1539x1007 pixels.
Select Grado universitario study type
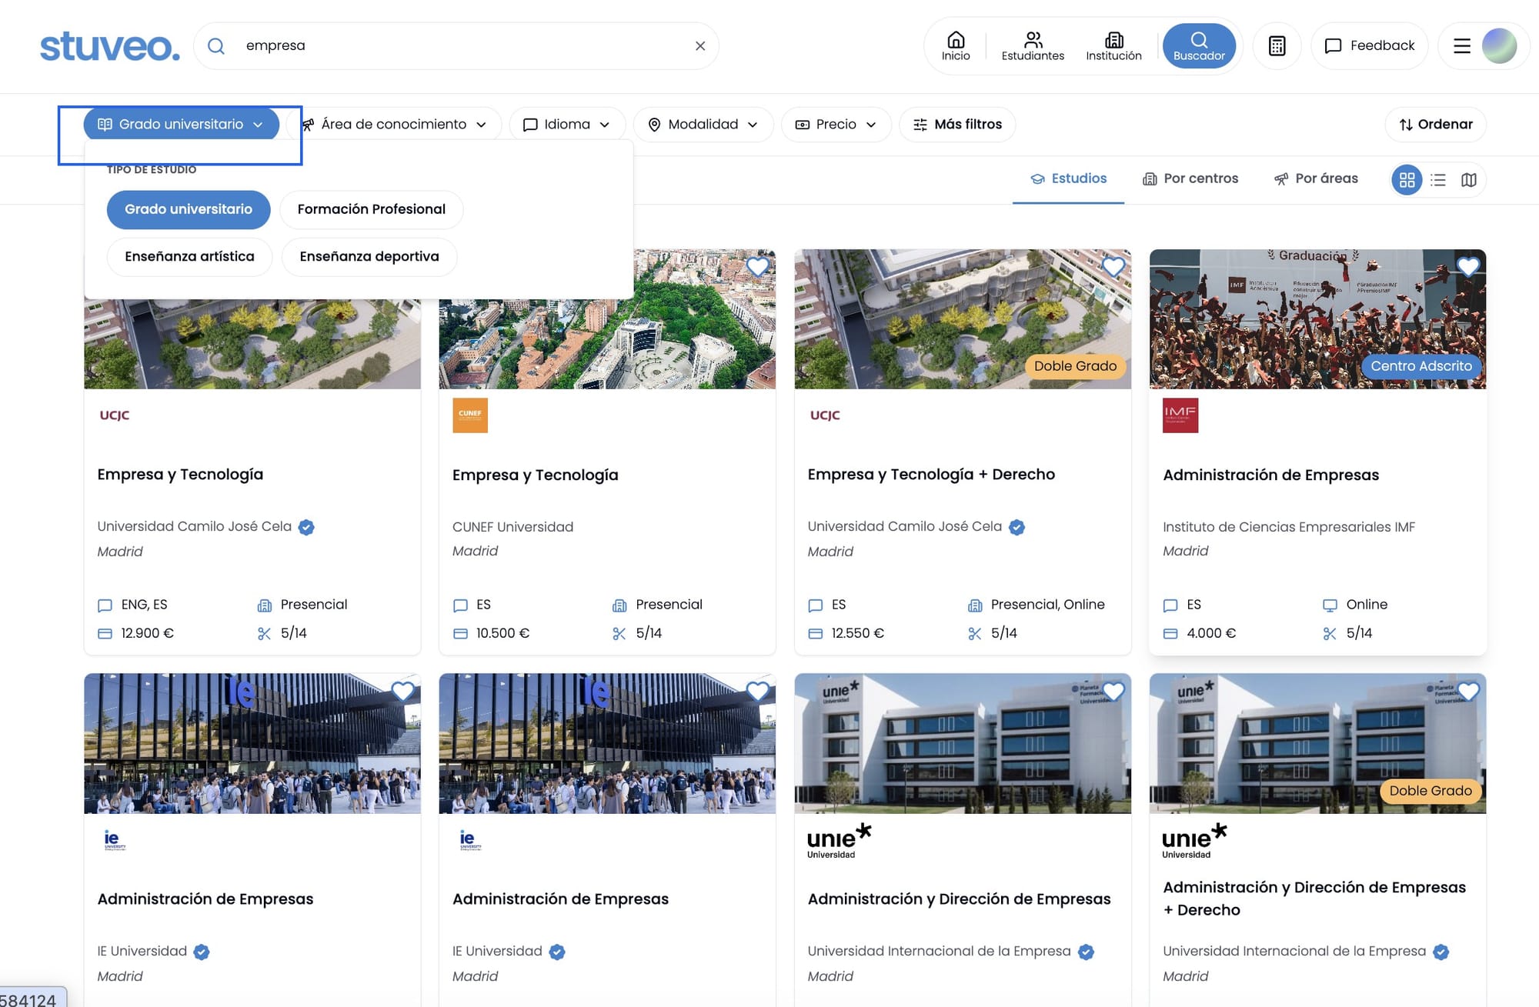tap(189, 209)
